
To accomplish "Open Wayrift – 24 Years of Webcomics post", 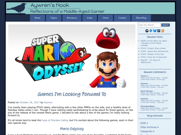I will coord(150,61).
